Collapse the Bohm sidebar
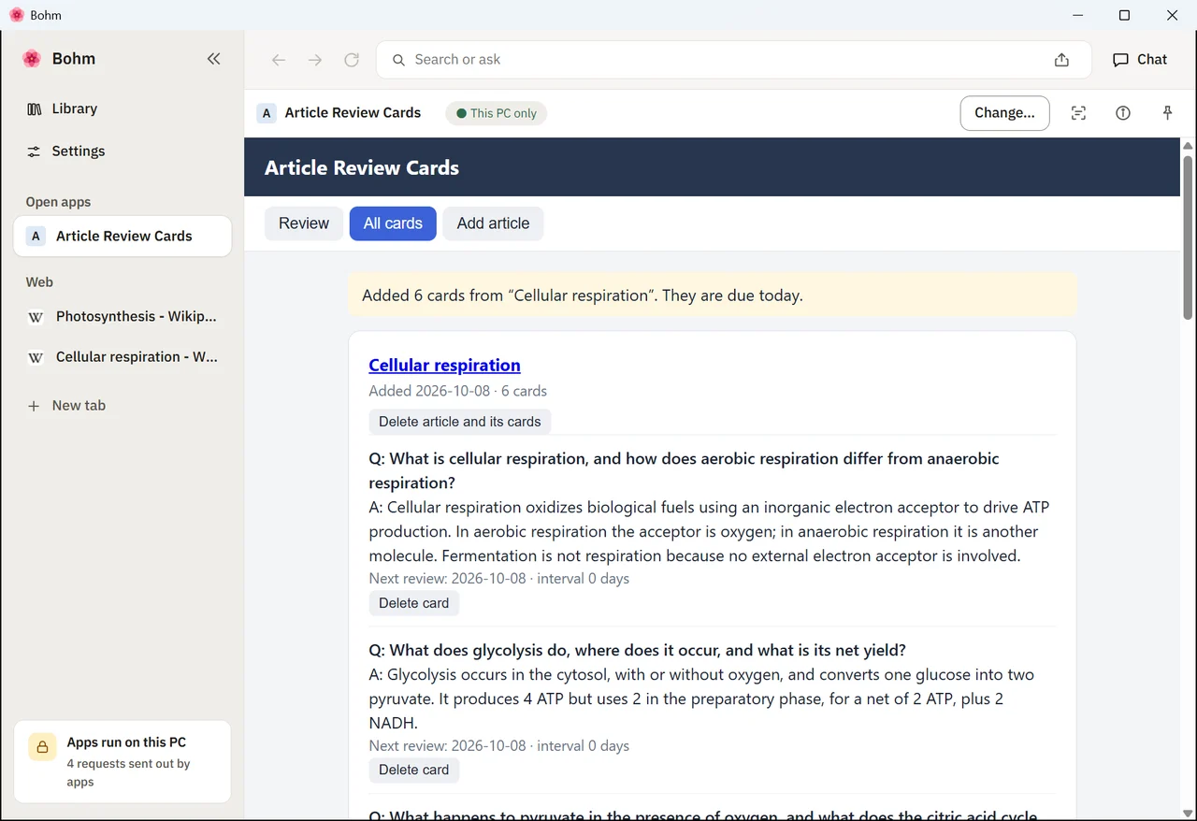The width and height of the screenshot is (1197, 821). (x=213, y=59)
